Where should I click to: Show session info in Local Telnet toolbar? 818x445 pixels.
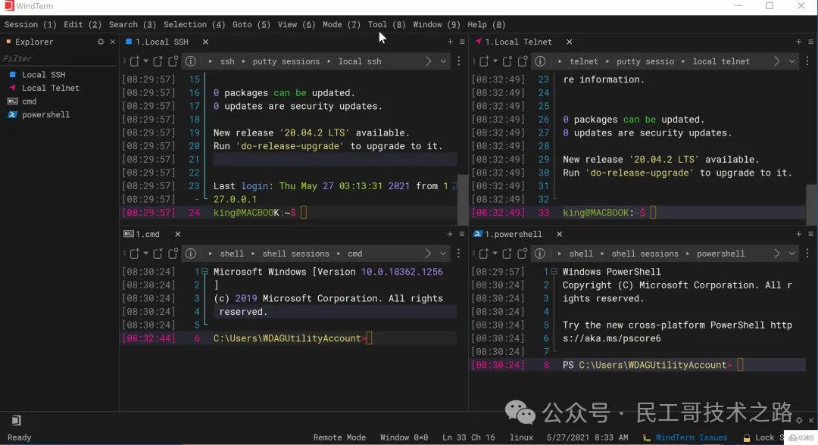pos(540,61)
